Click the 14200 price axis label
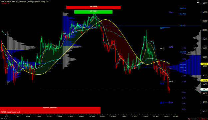Image resolution: width=208 pixels, height=120 pixels. (x=205, y=3)
